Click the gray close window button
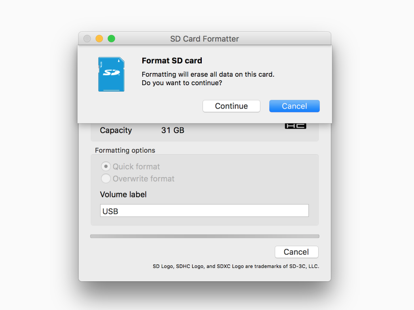Image resolution: width=414 pixels, height=310 pixels. [87, 39]
